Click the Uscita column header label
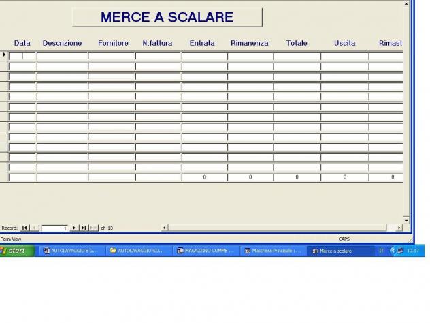This screenshot has height=323, width=430. tap(345, 43)
